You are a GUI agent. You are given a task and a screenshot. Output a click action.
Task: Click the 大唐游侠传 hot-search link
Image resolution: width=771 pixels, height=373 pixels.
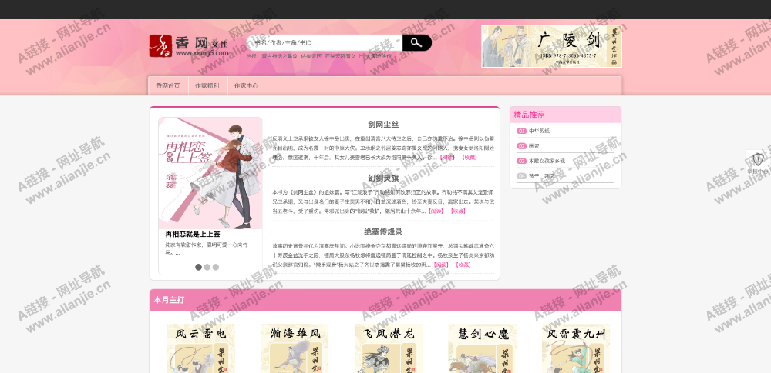378,56
